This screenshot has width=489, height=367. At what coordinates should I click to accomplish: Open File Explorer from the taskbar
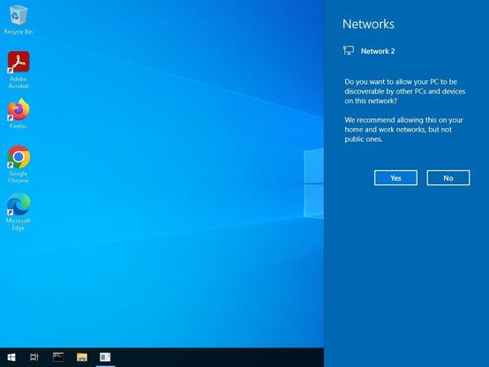pyautogui.click(x=82, y=357)
